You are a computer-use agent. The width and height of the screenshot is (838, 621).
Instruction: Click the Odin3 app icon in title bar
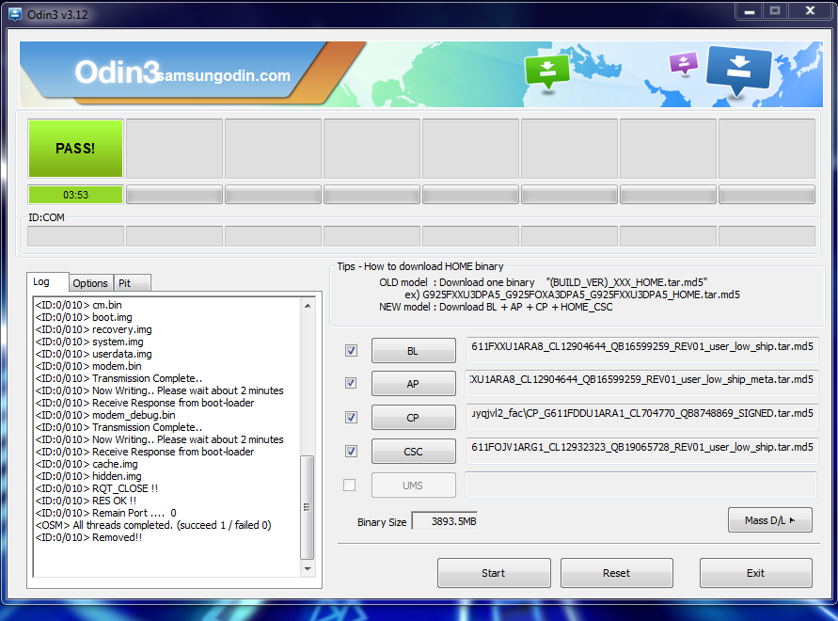pyautogui.click(x=14, y=14)
